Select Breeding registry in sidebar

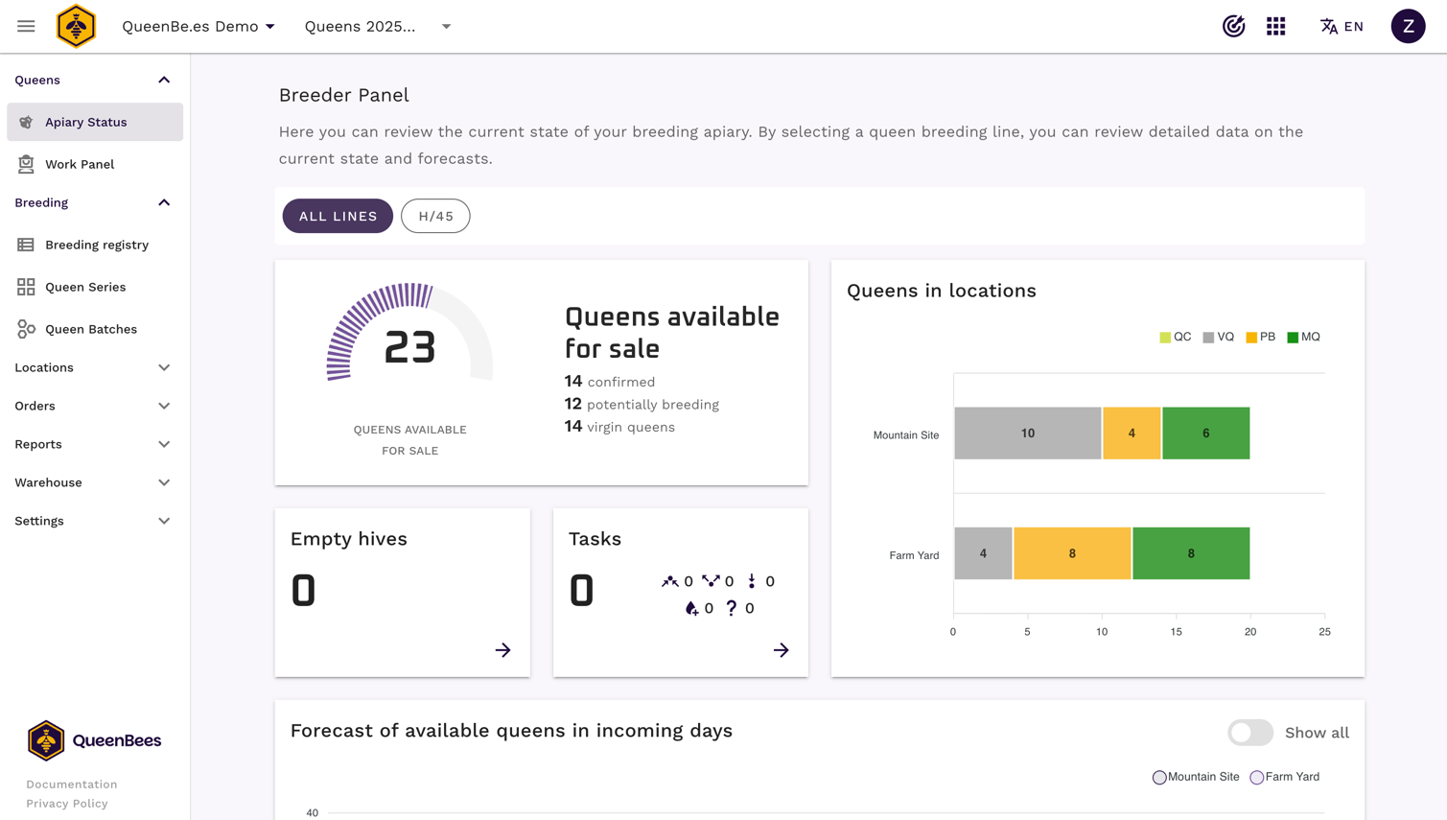click(97, 245)
